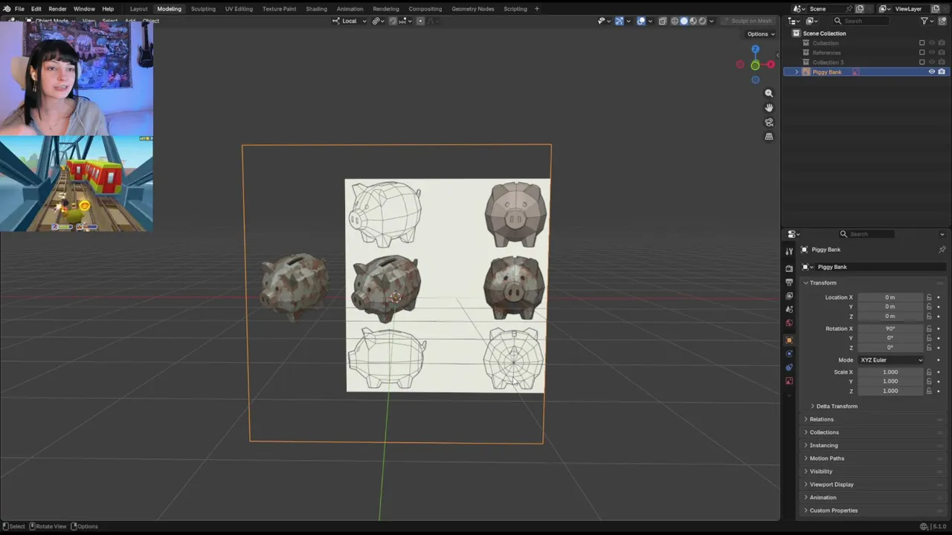Open the World properties tab
Viewport: 952px width, 535px height.
[x=789, y=323]
